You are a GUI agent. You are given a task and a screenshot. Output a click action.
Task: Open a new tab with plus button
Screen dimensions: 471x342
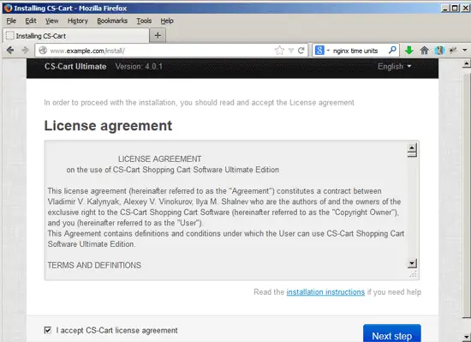pyautogui.click(x=158, y=35)
